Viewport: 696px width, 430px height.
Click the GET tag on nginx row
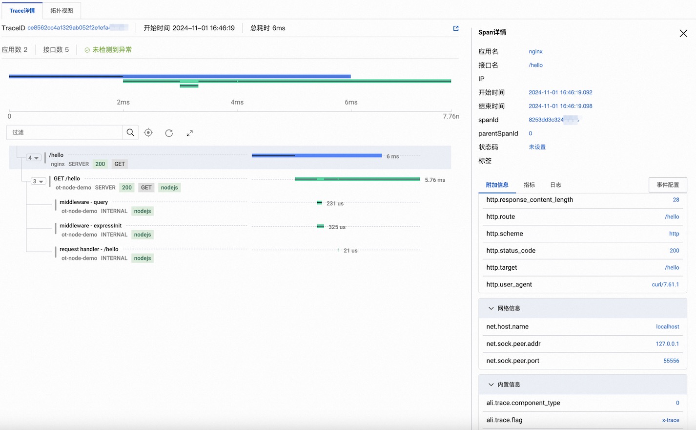coord(120,164)
